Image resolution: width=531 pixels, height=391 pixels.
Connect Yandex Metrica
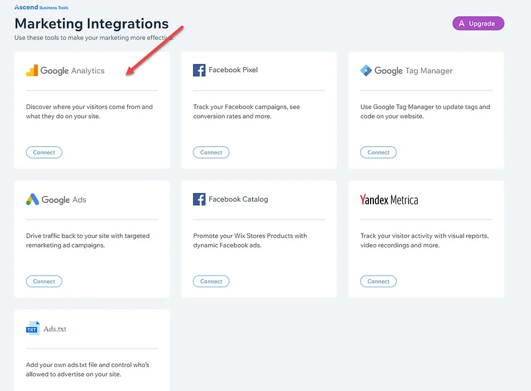[378, 281]
